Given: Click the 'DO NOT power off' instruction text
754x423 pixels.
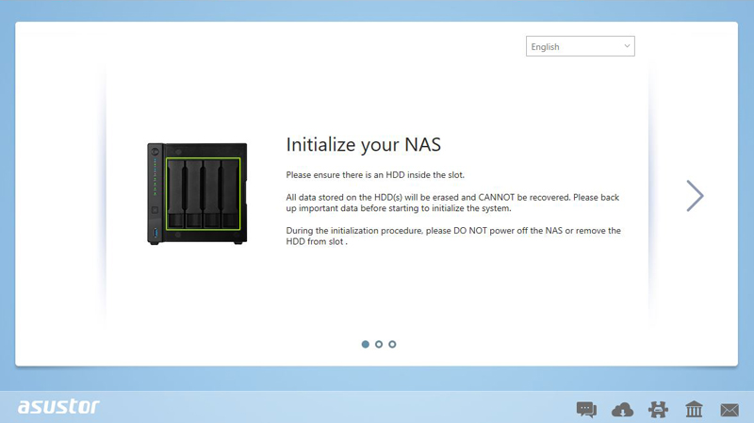Looking at the screenshot, I should coord(453,236).
